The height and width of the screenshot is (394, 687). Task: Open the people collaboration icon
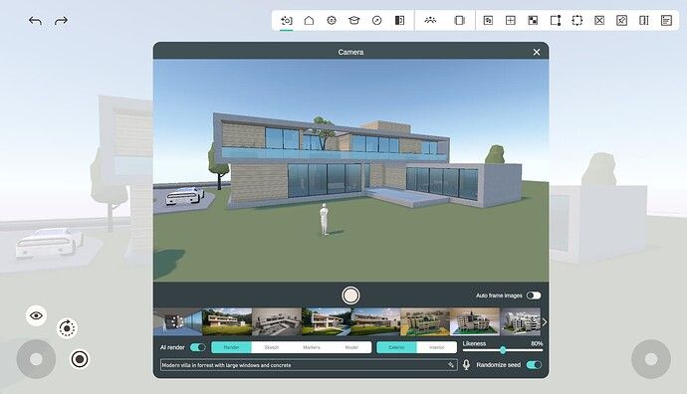pyautogui.click(x=430, y=21)
